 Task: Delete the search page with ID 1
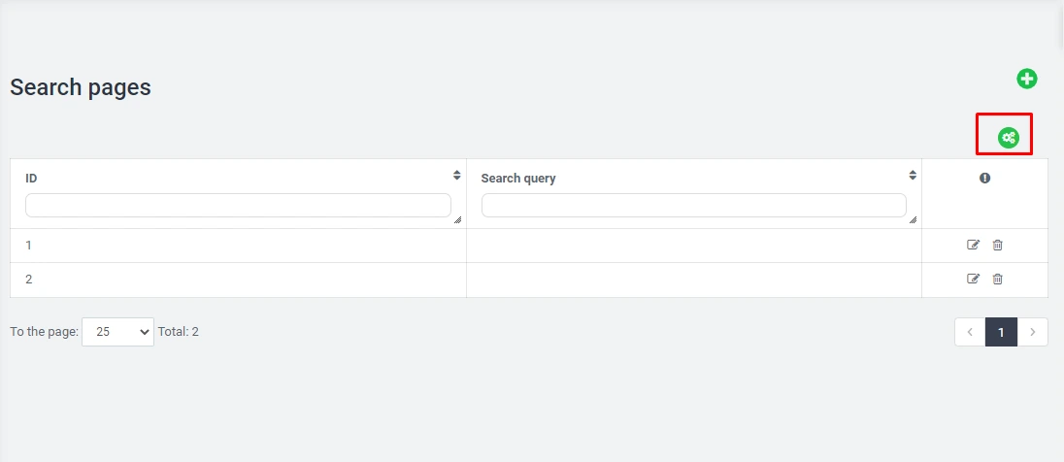(x=998, y=246)
